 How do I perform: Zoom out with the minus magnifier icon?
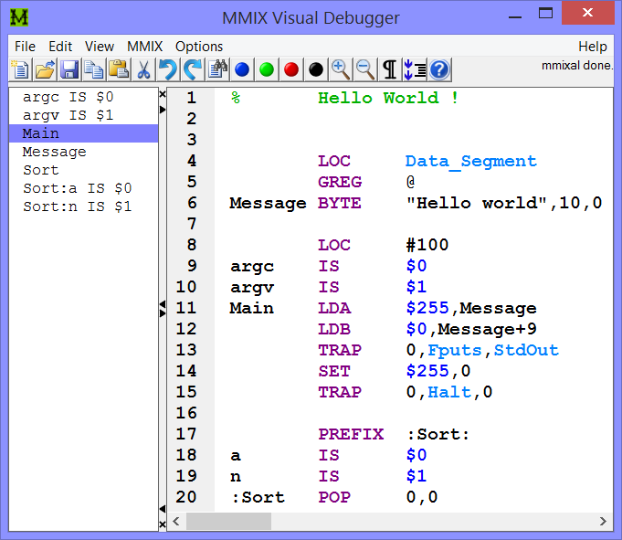click(x=365, y=69)
